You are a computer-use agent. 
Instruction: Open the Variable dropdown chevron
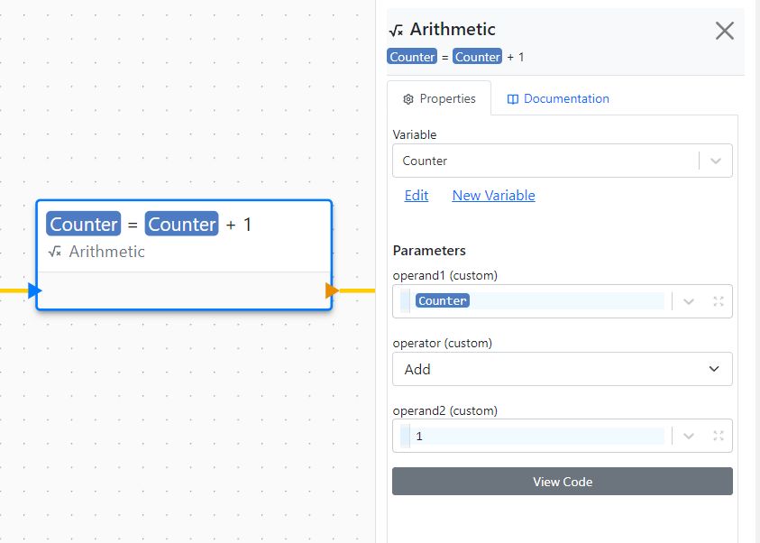click(716, 161)
